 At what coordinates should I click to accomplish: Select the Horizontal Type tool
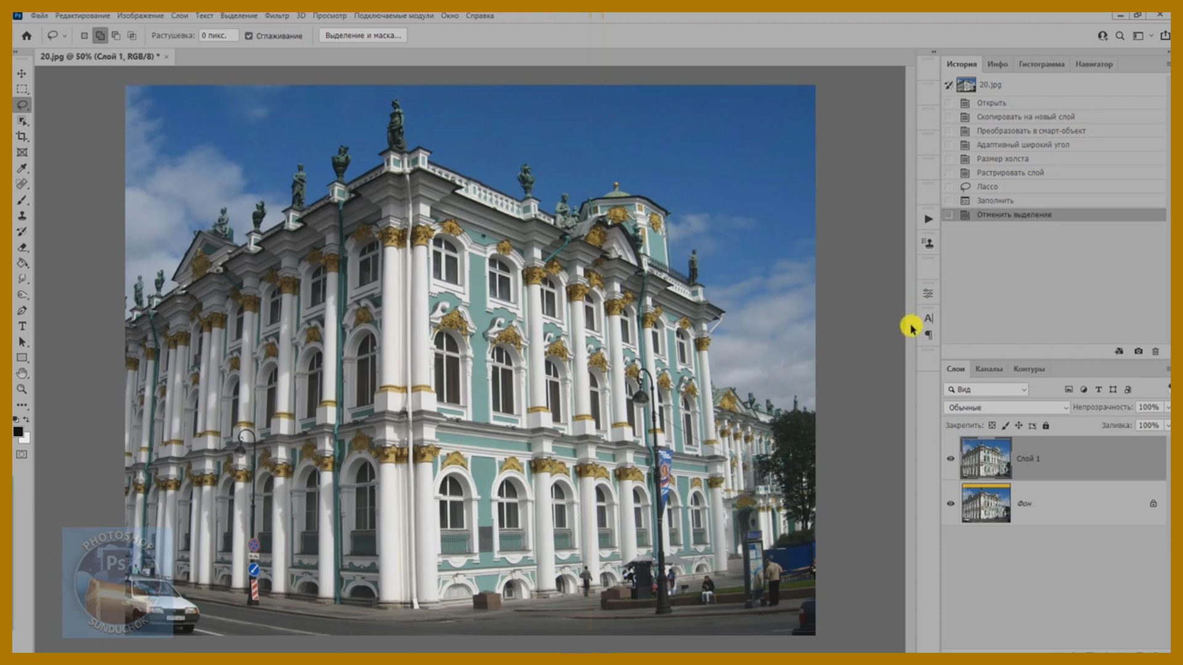(22, 326)
